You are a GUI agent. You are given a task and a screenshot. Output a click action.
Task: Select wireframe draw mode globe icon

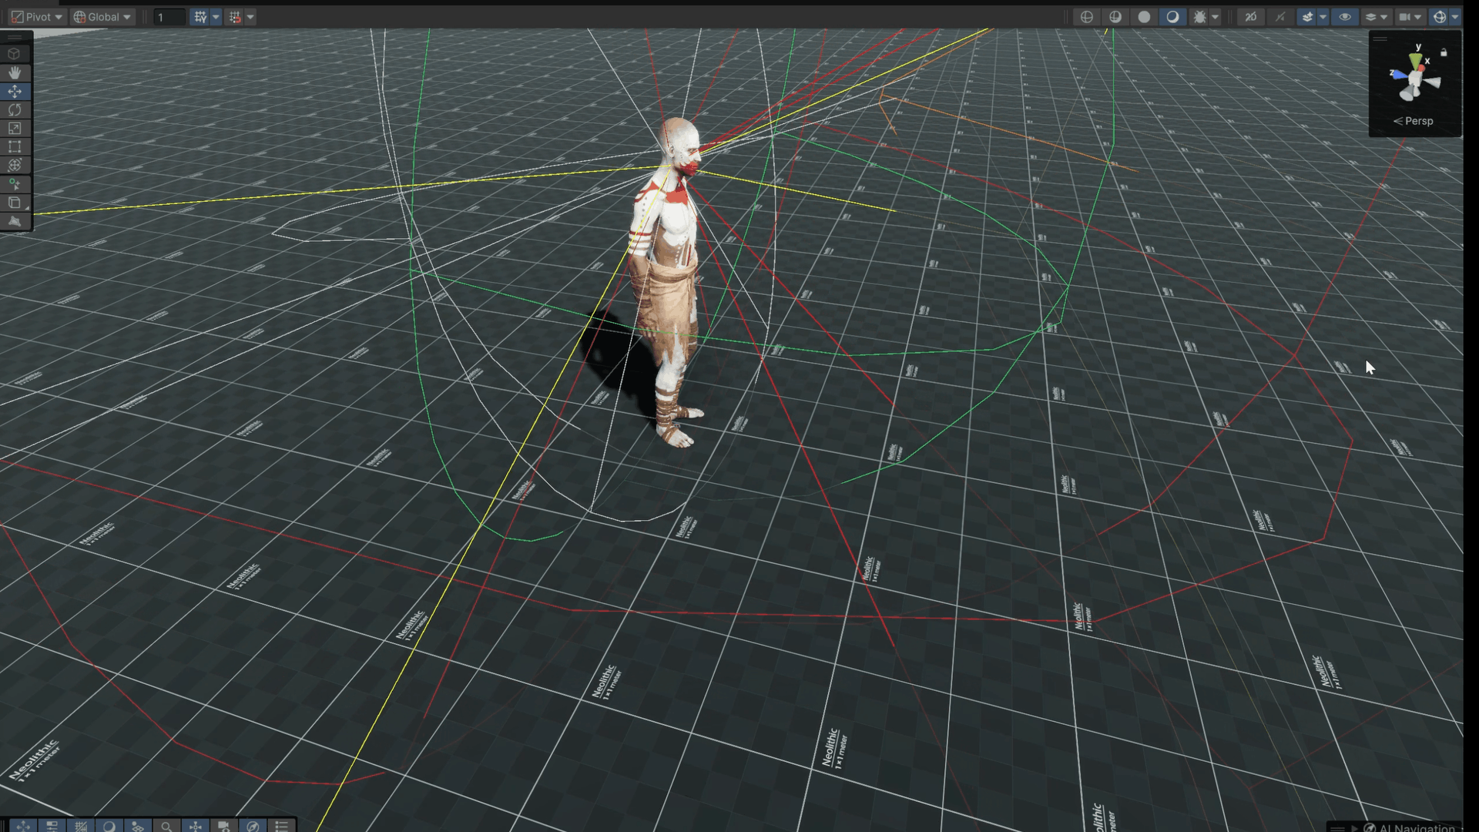1087,17
